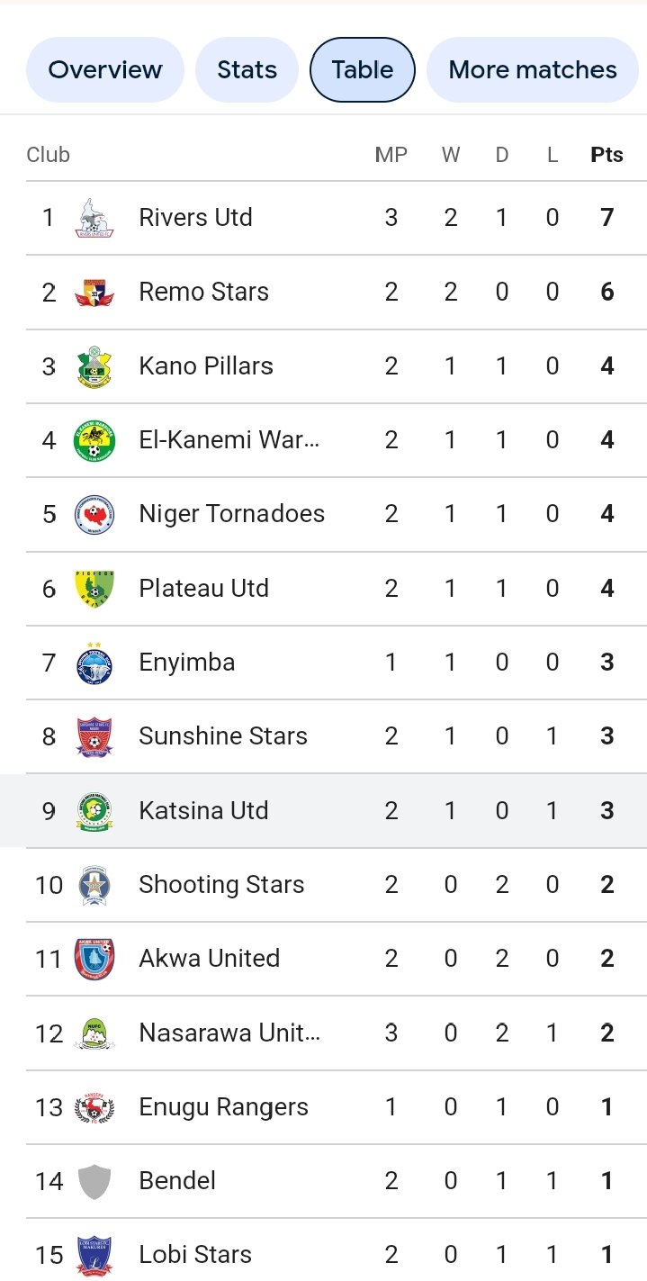Click the Kano Pillars club badge
The height and width of the screenshot is (1281, 647).
click(94, 366)
